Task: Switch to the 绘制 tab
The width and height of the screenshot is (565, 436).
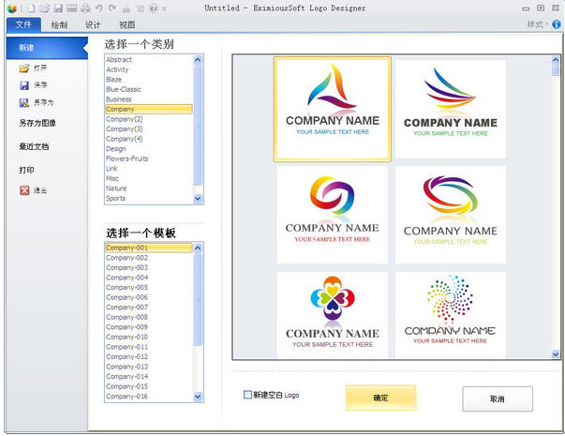Action: point(59,25)
